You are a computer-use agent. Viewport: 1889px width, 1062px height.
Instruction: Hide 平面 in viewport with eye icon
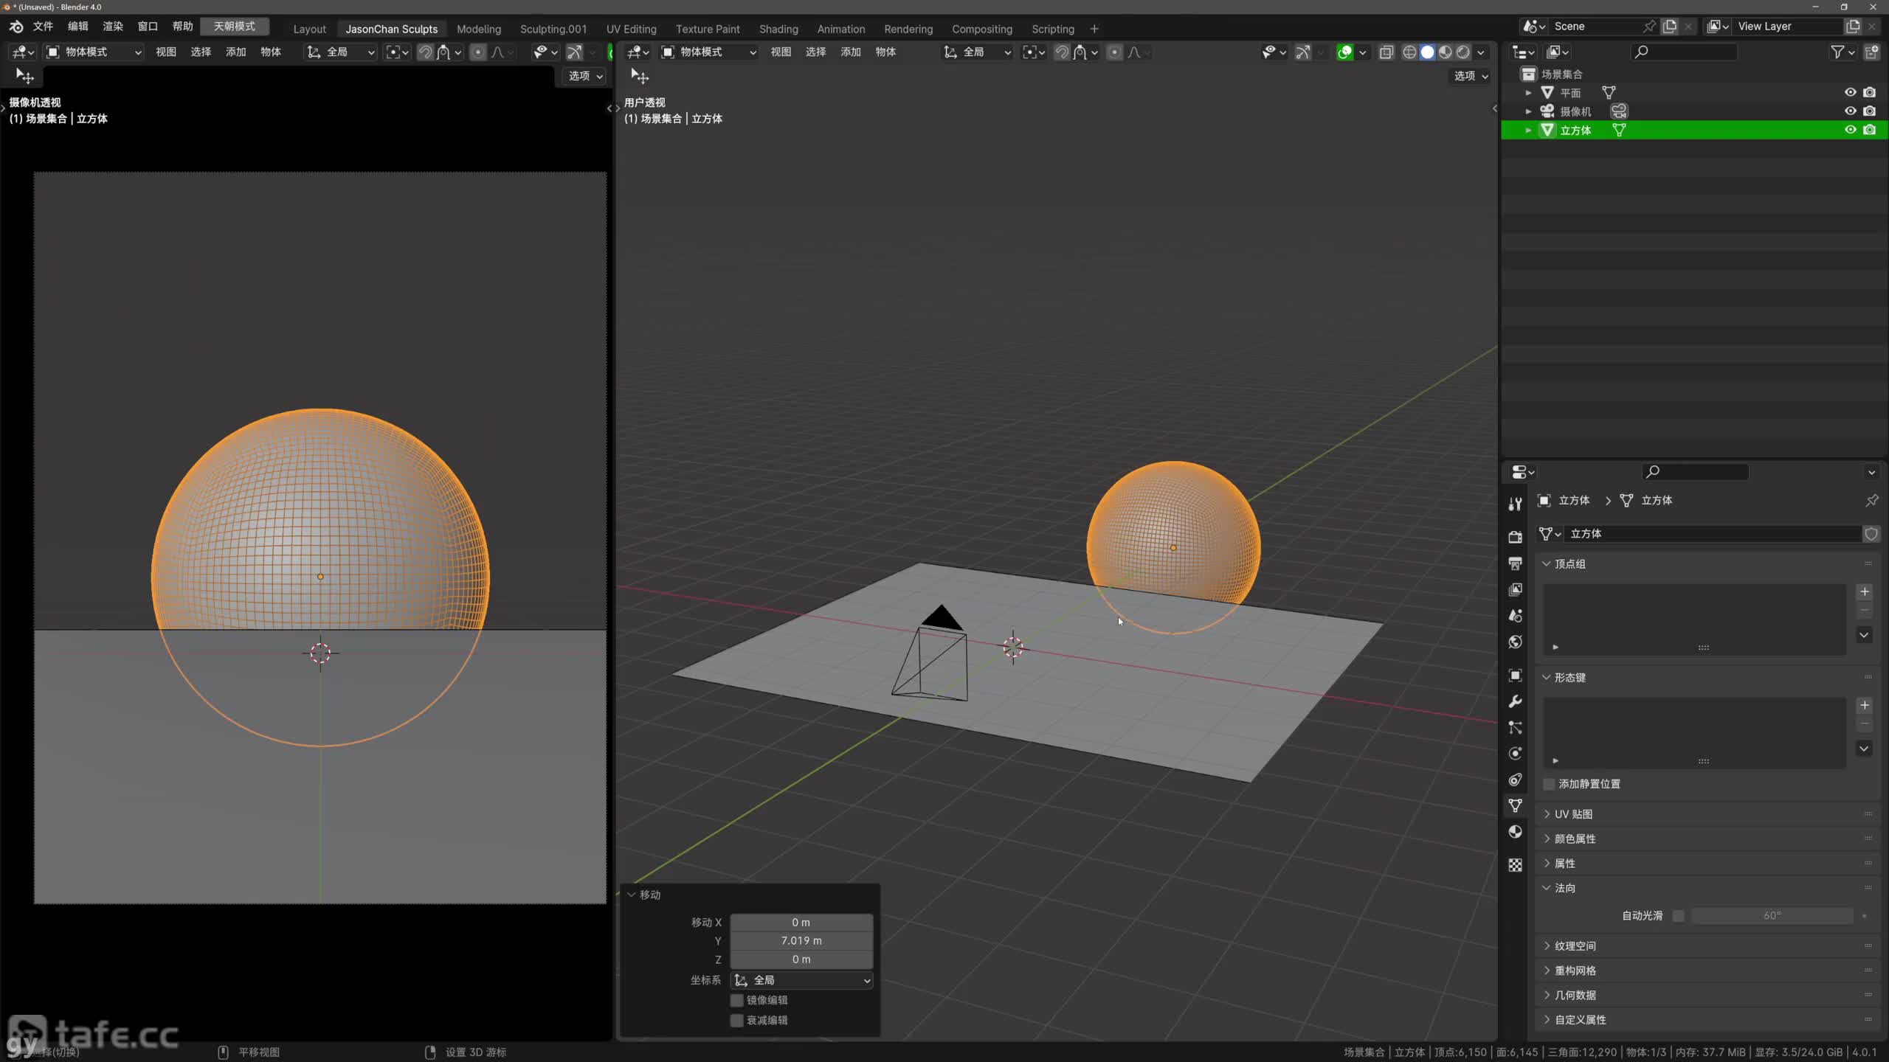[x=1850, y=93]
